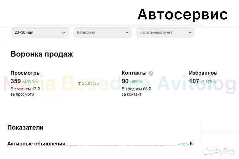Click the funnel icon next to 25,07%
The height and width of the screenshot is (159, 239).
click(x=79, y=83)
